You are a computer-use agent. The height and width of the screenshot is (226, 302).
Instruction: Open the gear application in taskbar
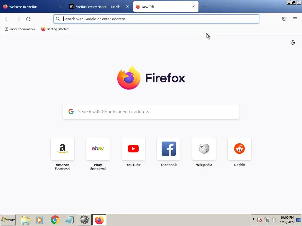(84, 220)
